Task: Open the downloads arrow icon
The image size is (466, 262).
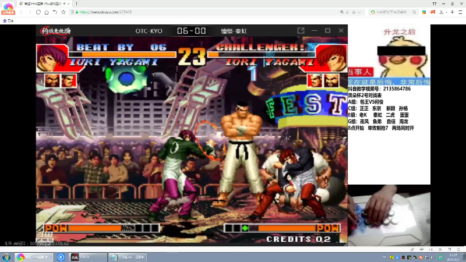Action: coord(452,12)
